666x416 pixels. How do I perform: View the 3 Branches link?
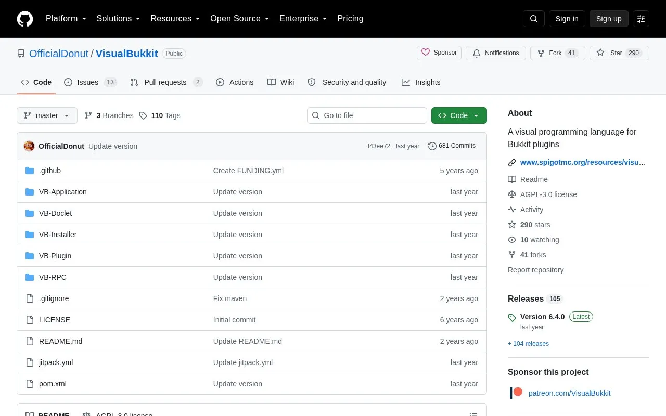pyautogui.click(x=109, y=115)
